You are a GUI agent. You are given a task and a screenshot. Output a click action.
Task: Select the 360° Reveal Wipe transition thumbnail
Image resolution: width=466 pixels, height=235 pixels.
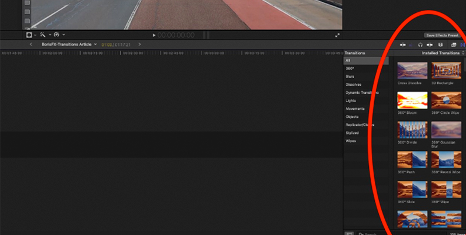pos(446,160)
